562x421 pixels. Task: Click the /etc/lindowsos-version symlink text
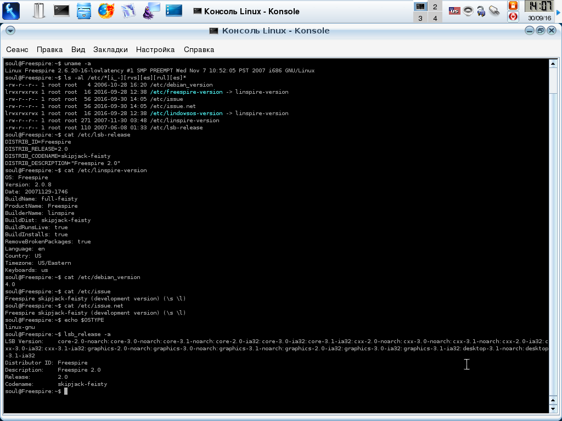187,113
